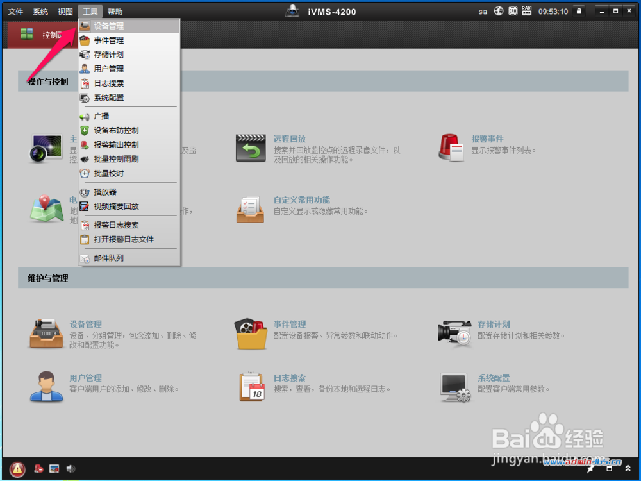Viewport: 641px width, 481px height.
Task: Choose 日志搜索 in the 工具 dropdown menu
Action: [129, 83]
